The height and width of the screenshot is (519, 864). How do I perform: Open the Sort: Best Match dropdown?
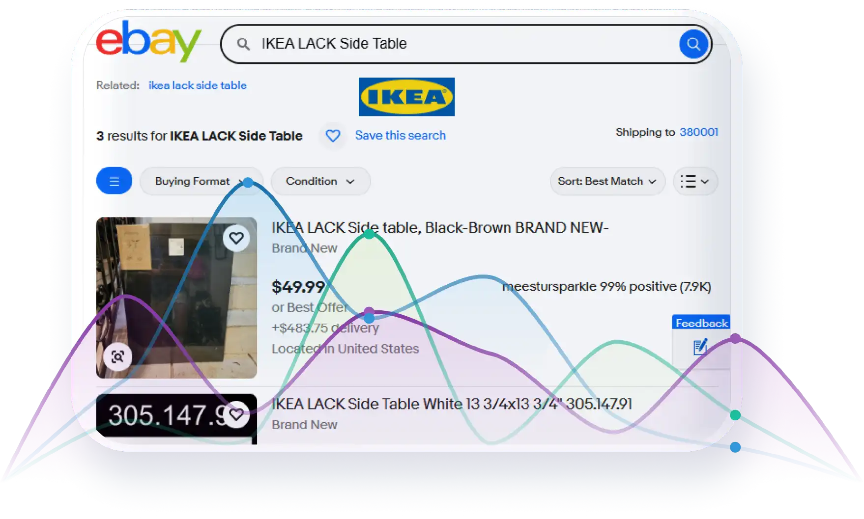click(x=607, y=181)
